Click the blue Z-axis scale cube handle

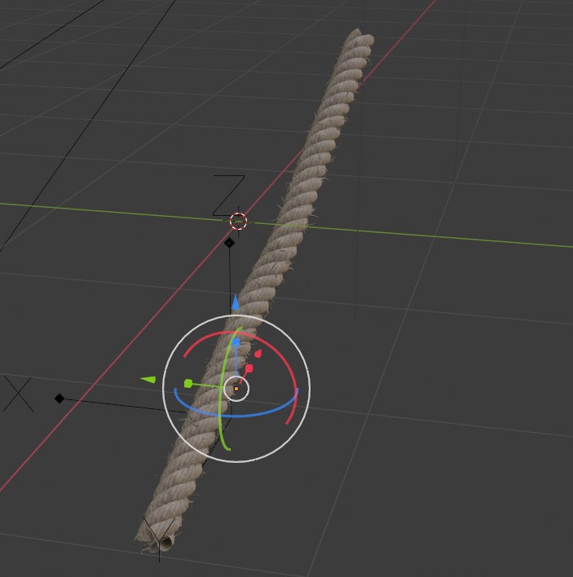[236, 342]
